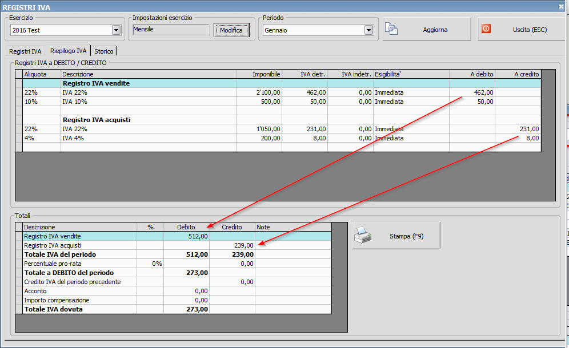Click the Esigibilita' column header
This screenshot has width=569, height=348.
[x=411, y=74]
